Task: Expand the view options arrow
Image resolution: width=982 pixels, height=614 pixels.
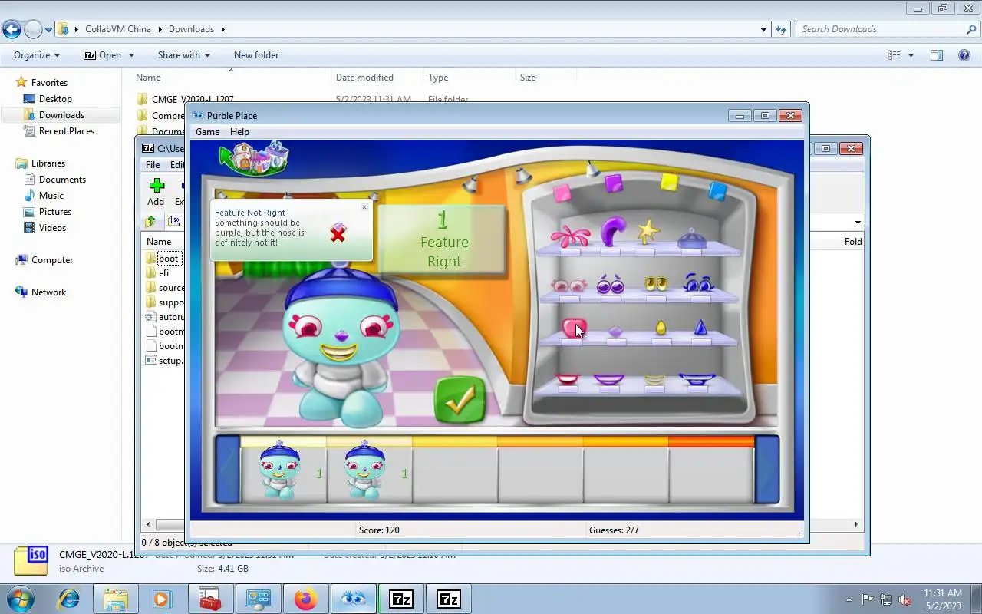Action: (911, 55)
